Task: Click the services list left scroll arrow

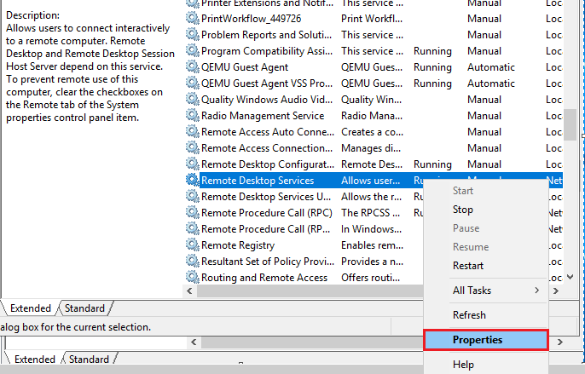Action: click(x=189, y=291)
